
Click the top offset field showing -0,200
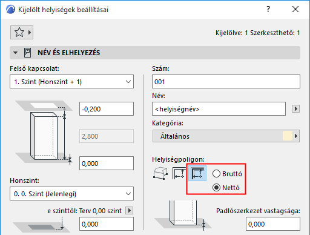click(x=107, y=109)
